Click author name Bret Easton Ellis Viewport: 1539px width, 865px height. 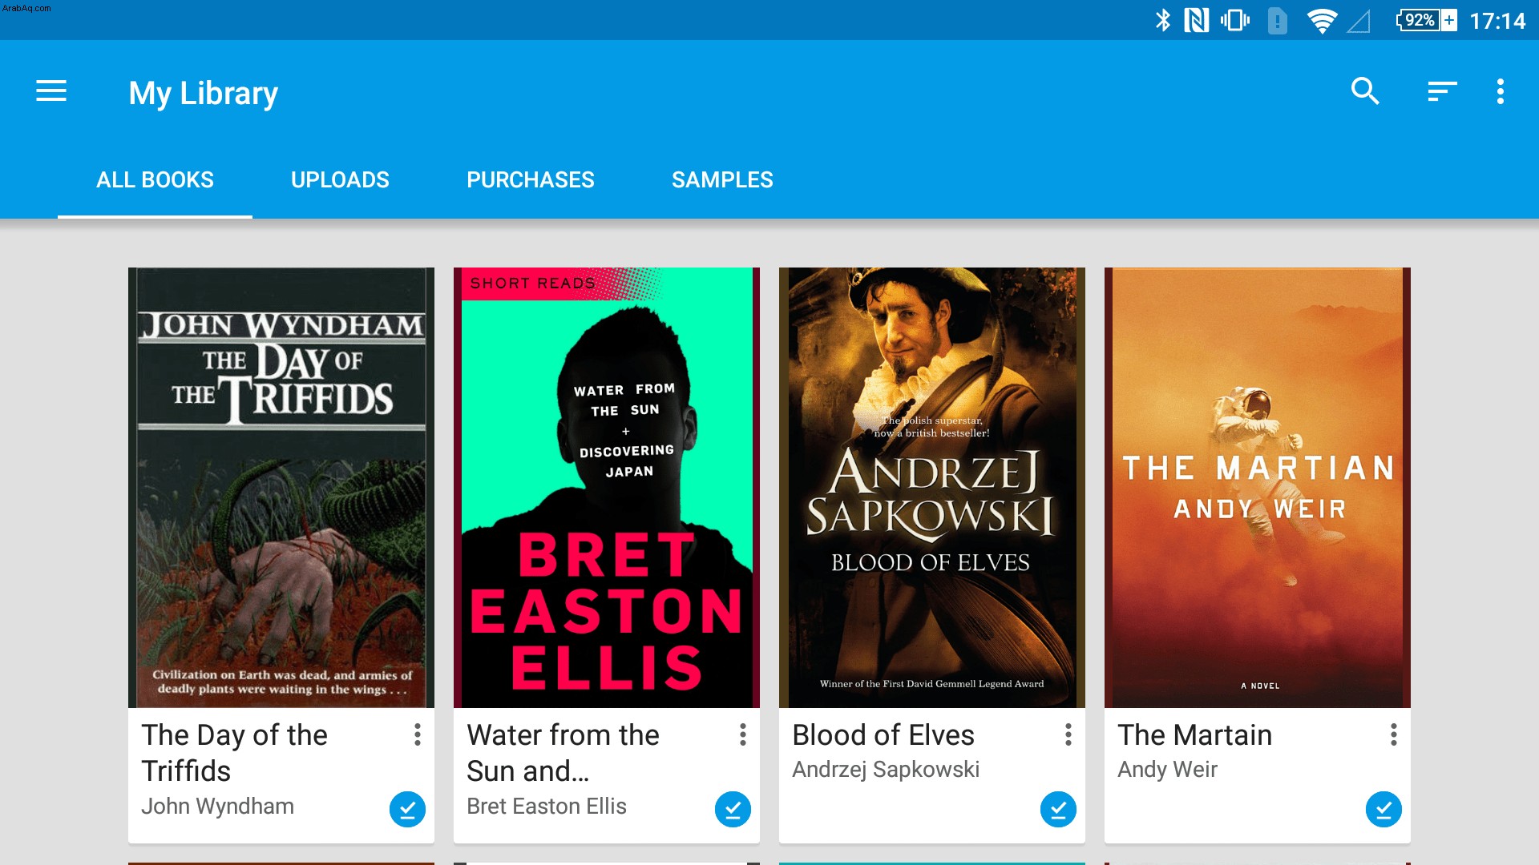pos(547,806)
